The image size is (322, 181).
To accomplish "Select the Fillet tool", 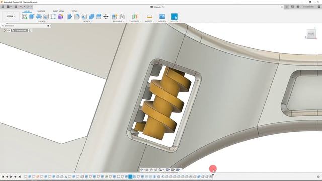I will (77, 17).
